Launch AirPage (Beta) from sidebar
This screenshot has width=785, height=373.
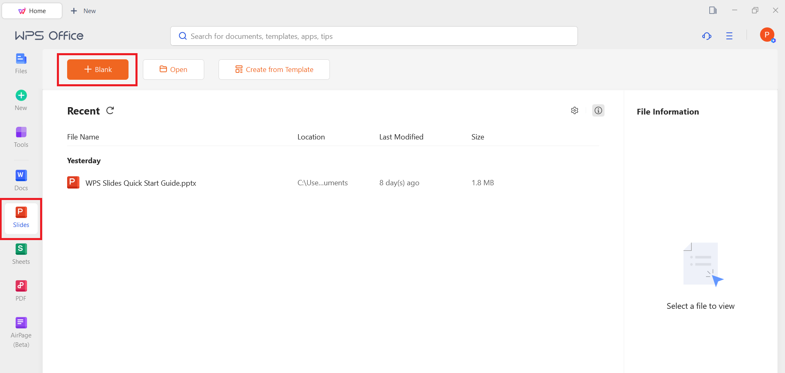coord(21,333)
